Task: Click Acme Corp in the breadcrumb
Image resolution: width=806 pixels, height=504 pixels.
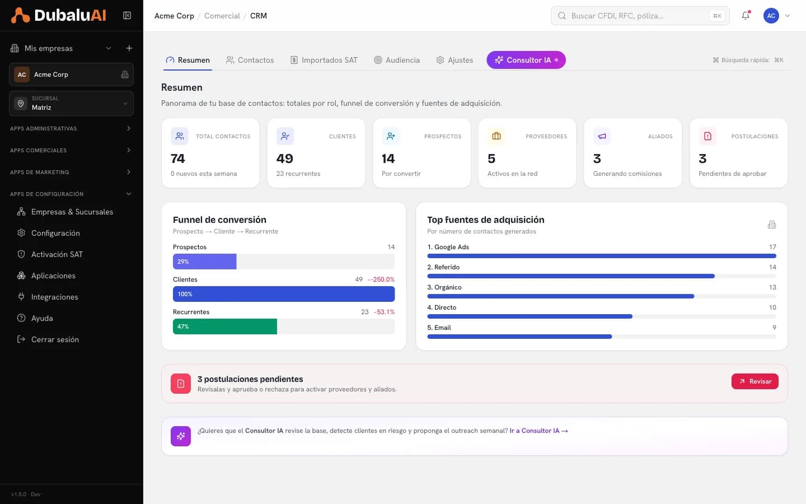Action: point(174,16)
